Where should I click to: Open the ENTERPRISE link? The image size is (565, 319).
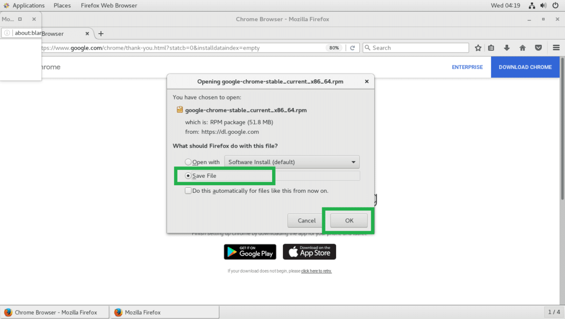[x=467, y=67]
